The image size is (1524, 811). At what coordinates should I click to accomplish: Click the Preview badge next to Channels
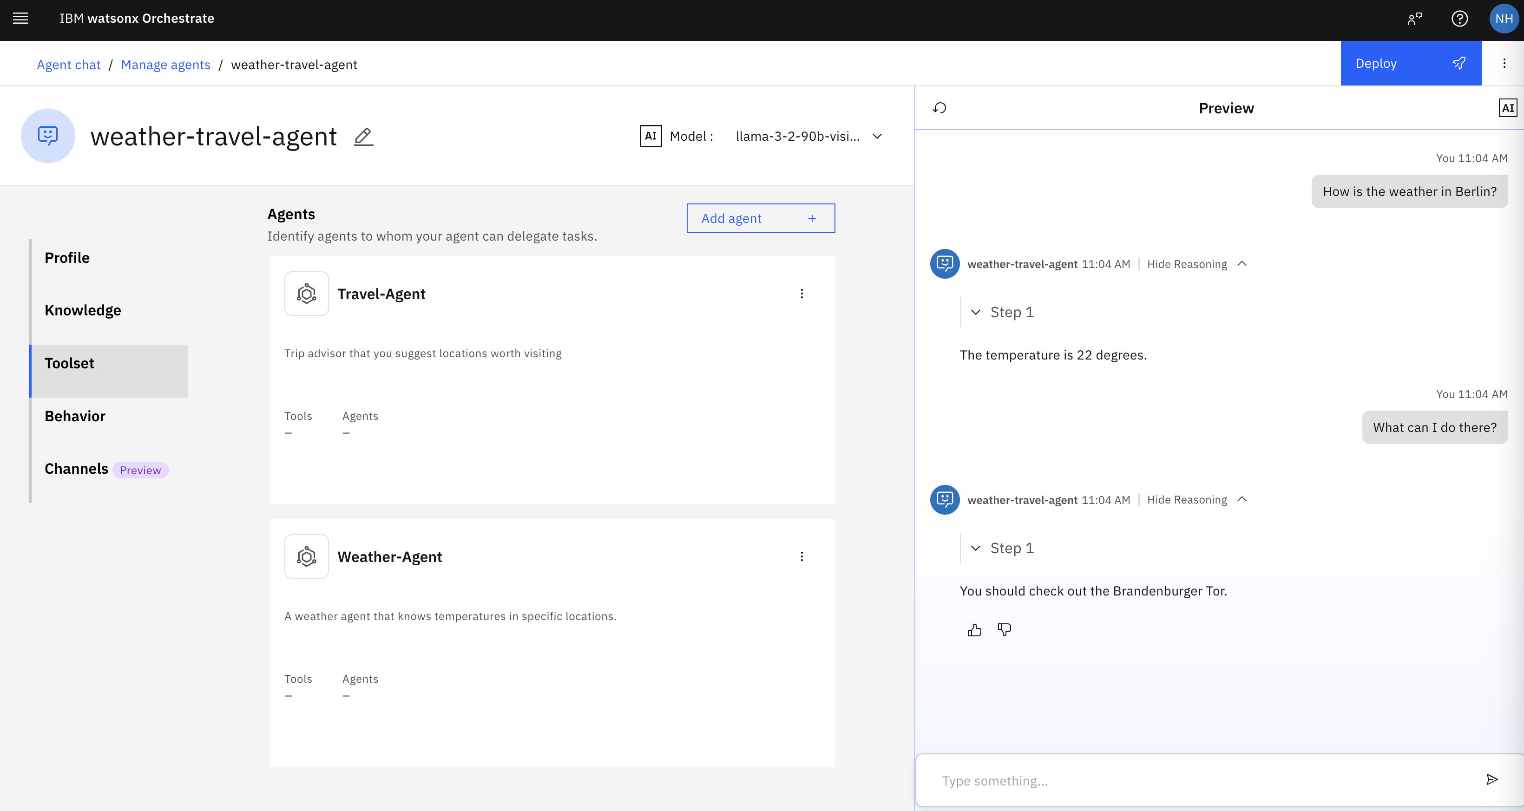tap(140, 470)
